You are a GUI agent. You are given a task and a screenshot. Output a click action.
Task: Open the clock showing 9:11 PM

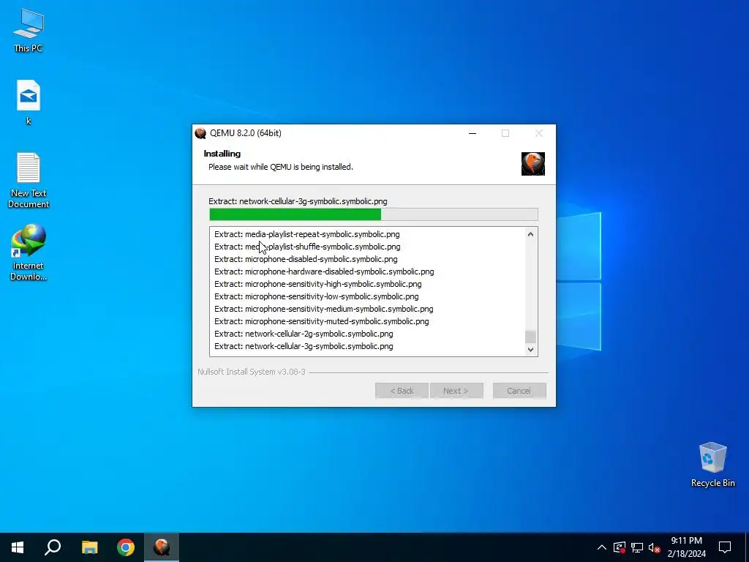pyautogui.click(x=686, y=547)
